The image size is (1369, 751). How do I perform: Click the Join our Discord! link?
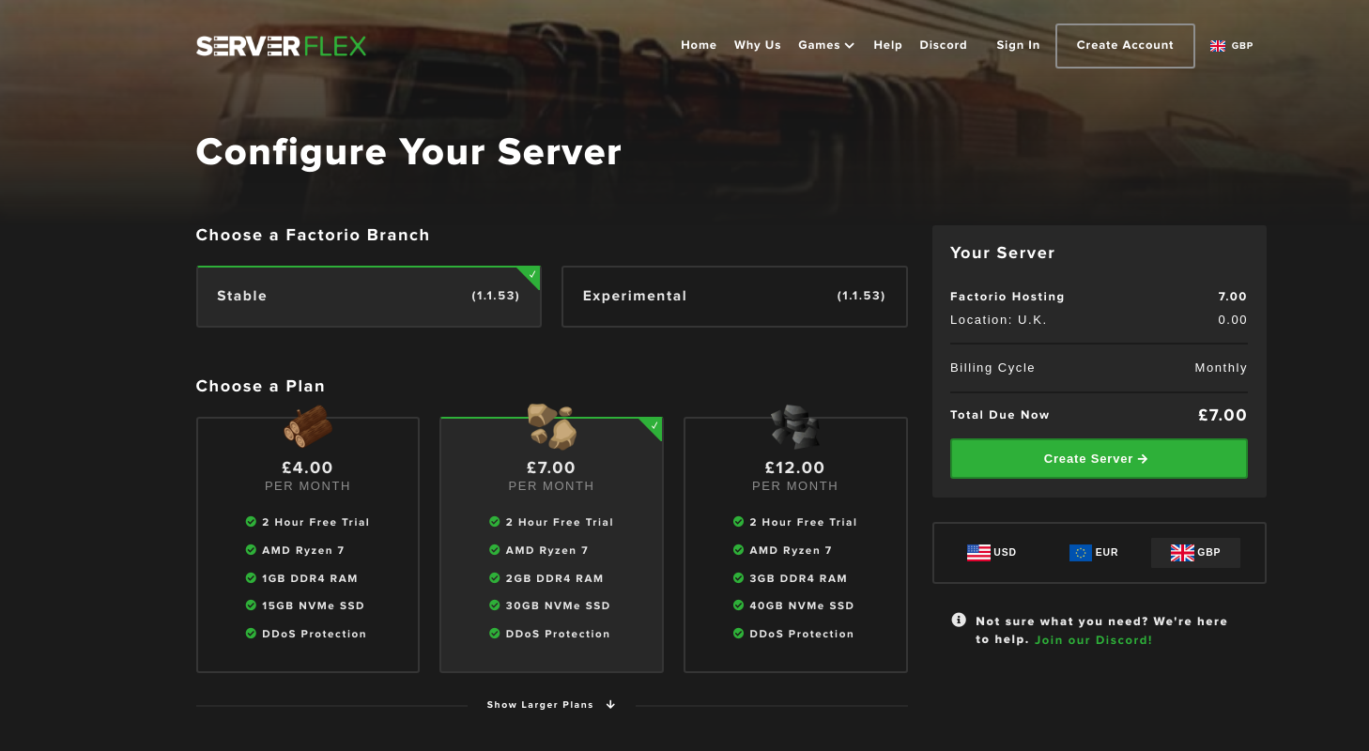(x=1093, y=640)
